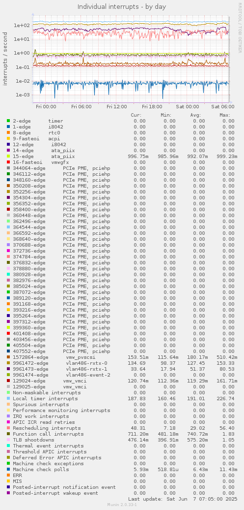Click the blue Machine check polls swatch
Image resolution: width=244 pixels, height=510 pixels.
[x=8, y=469]
